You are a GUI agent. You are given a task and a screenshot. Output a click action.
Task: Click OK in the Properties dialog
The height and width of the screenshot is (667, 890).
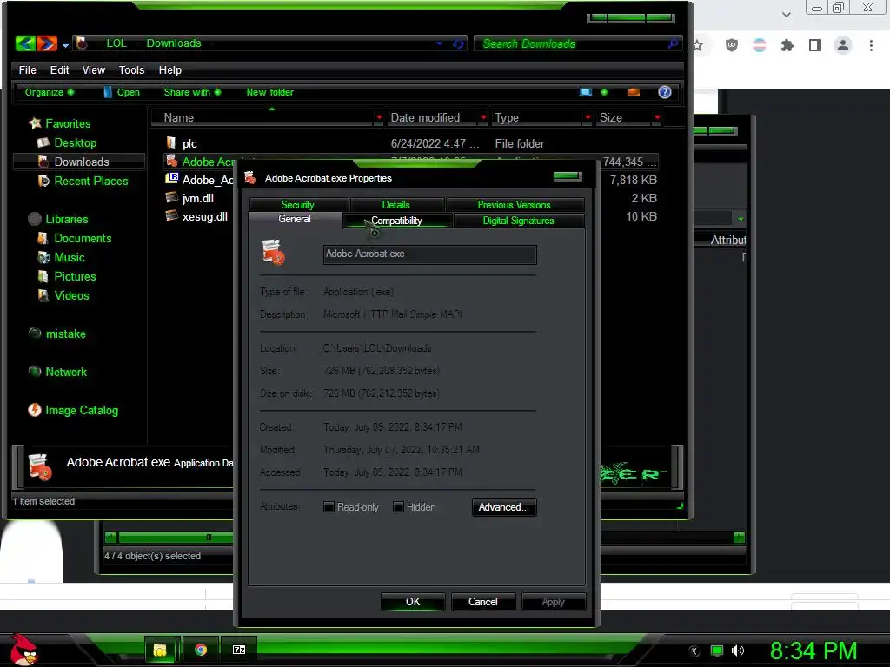coord(413,602)
